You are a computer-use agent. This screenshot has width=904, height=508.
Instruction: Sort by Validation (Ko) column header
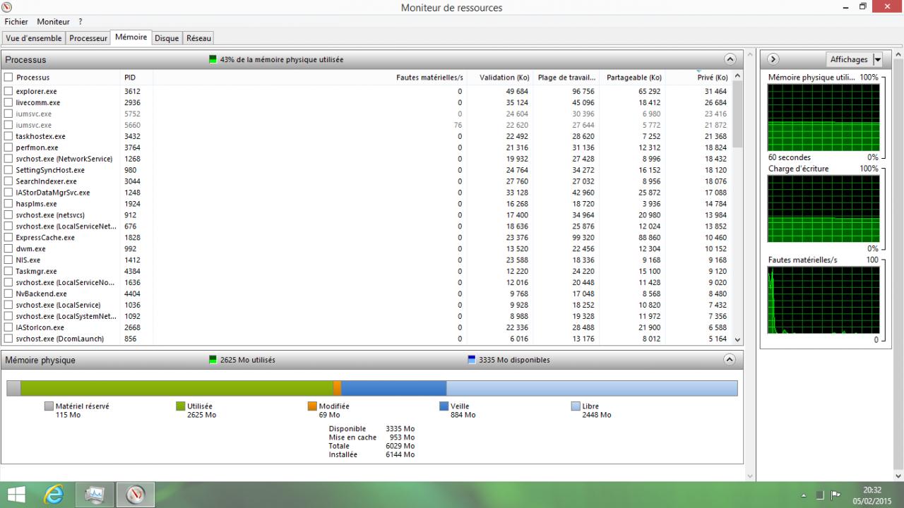pyautogui.click(x=500, y=77)
